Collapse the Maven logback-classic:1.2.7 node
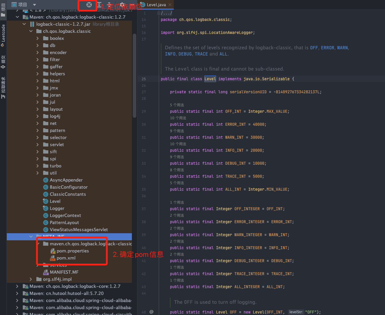The height and width of the screenshot is (315, 385). click(17, 17)
